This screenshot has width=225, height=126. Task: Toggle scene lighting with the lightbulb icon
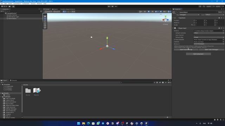click(149, 12)
